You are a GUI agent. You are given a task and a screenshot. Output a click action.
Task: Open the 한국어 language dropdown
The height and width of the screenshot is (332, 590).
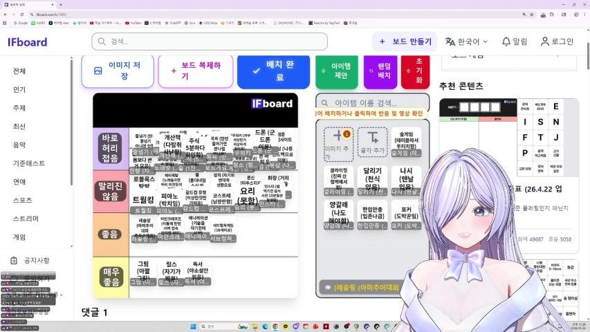[x=467, y=41]
